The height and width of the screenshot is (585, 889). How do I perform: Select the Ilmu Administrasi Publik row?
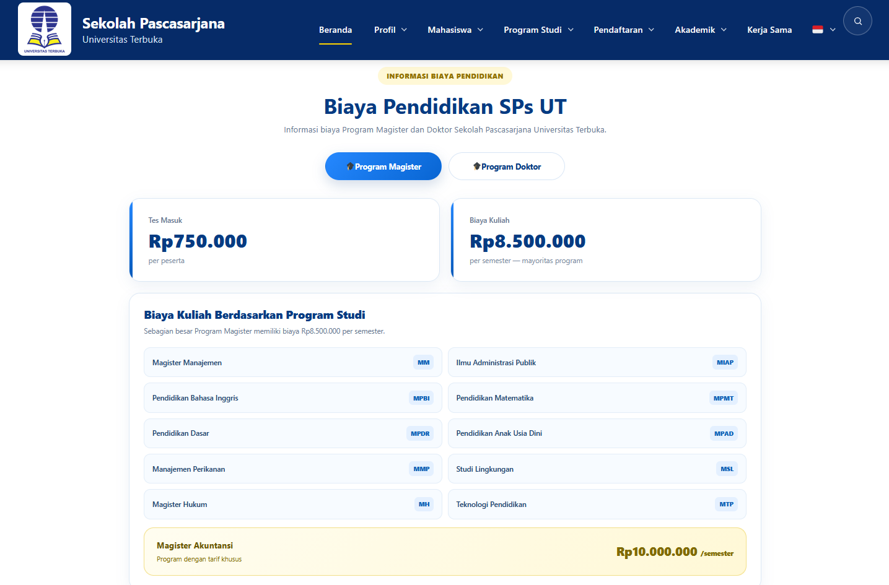click(x=597, y=363)
